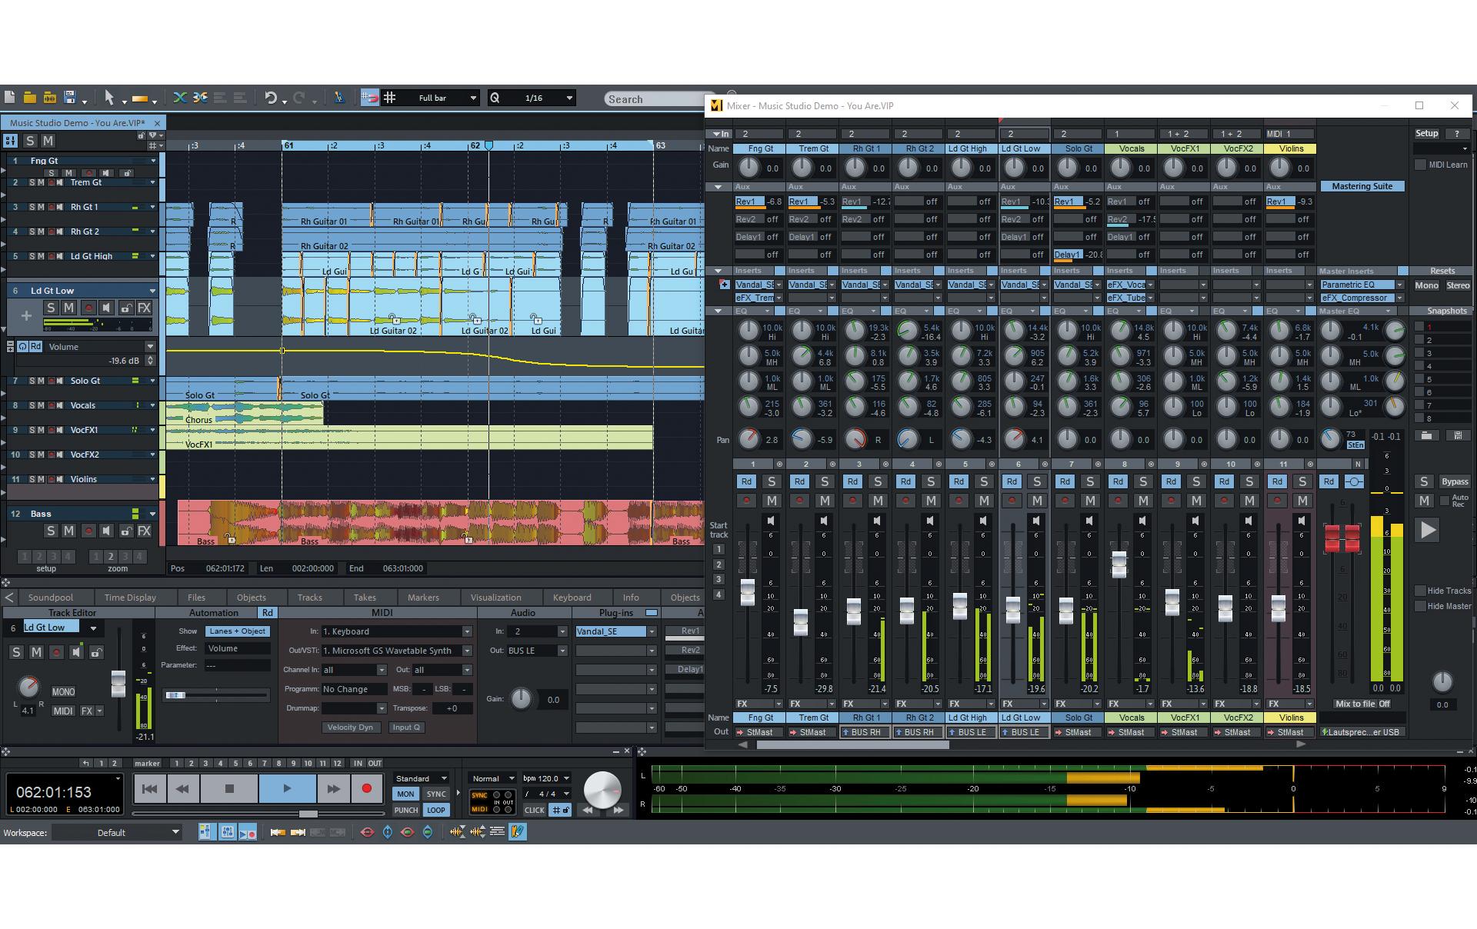
Task: Check the Hide Tracks option in mixer
Action: [1420, 591]
